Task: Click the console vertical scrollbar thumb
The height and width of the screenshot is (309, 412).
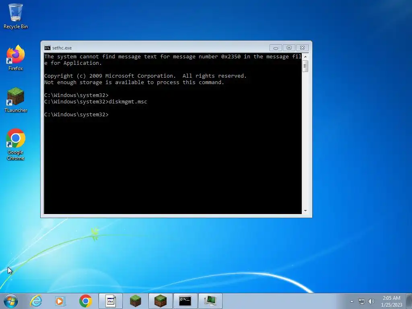Action: (305, 66)
